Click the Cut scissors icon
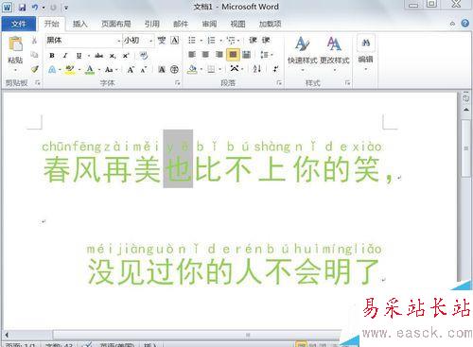Viewport: 473px width, 347px height. 34,41
